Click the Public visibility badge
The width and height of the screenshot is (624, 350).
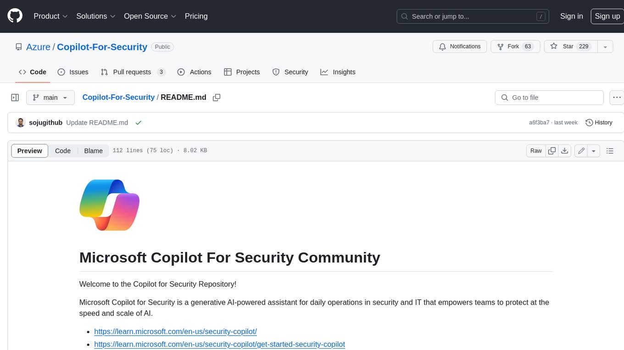[x=162, y=47]
